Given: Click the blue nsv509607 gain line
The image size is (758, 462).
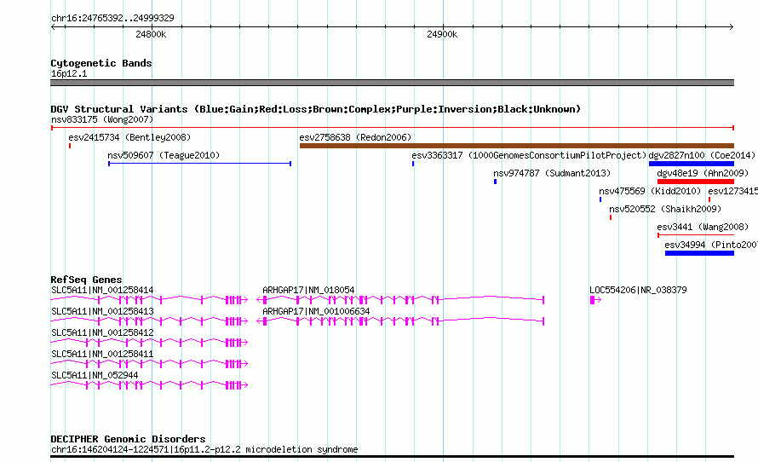Looking at the screenshot, I should (x=199, y=164).
